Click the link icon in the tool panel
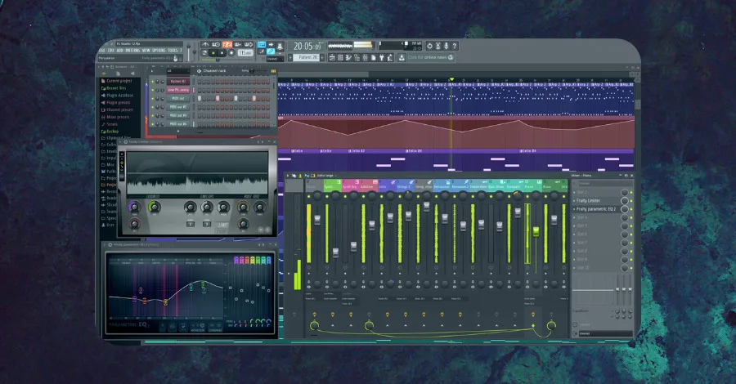 click(271, 51)
